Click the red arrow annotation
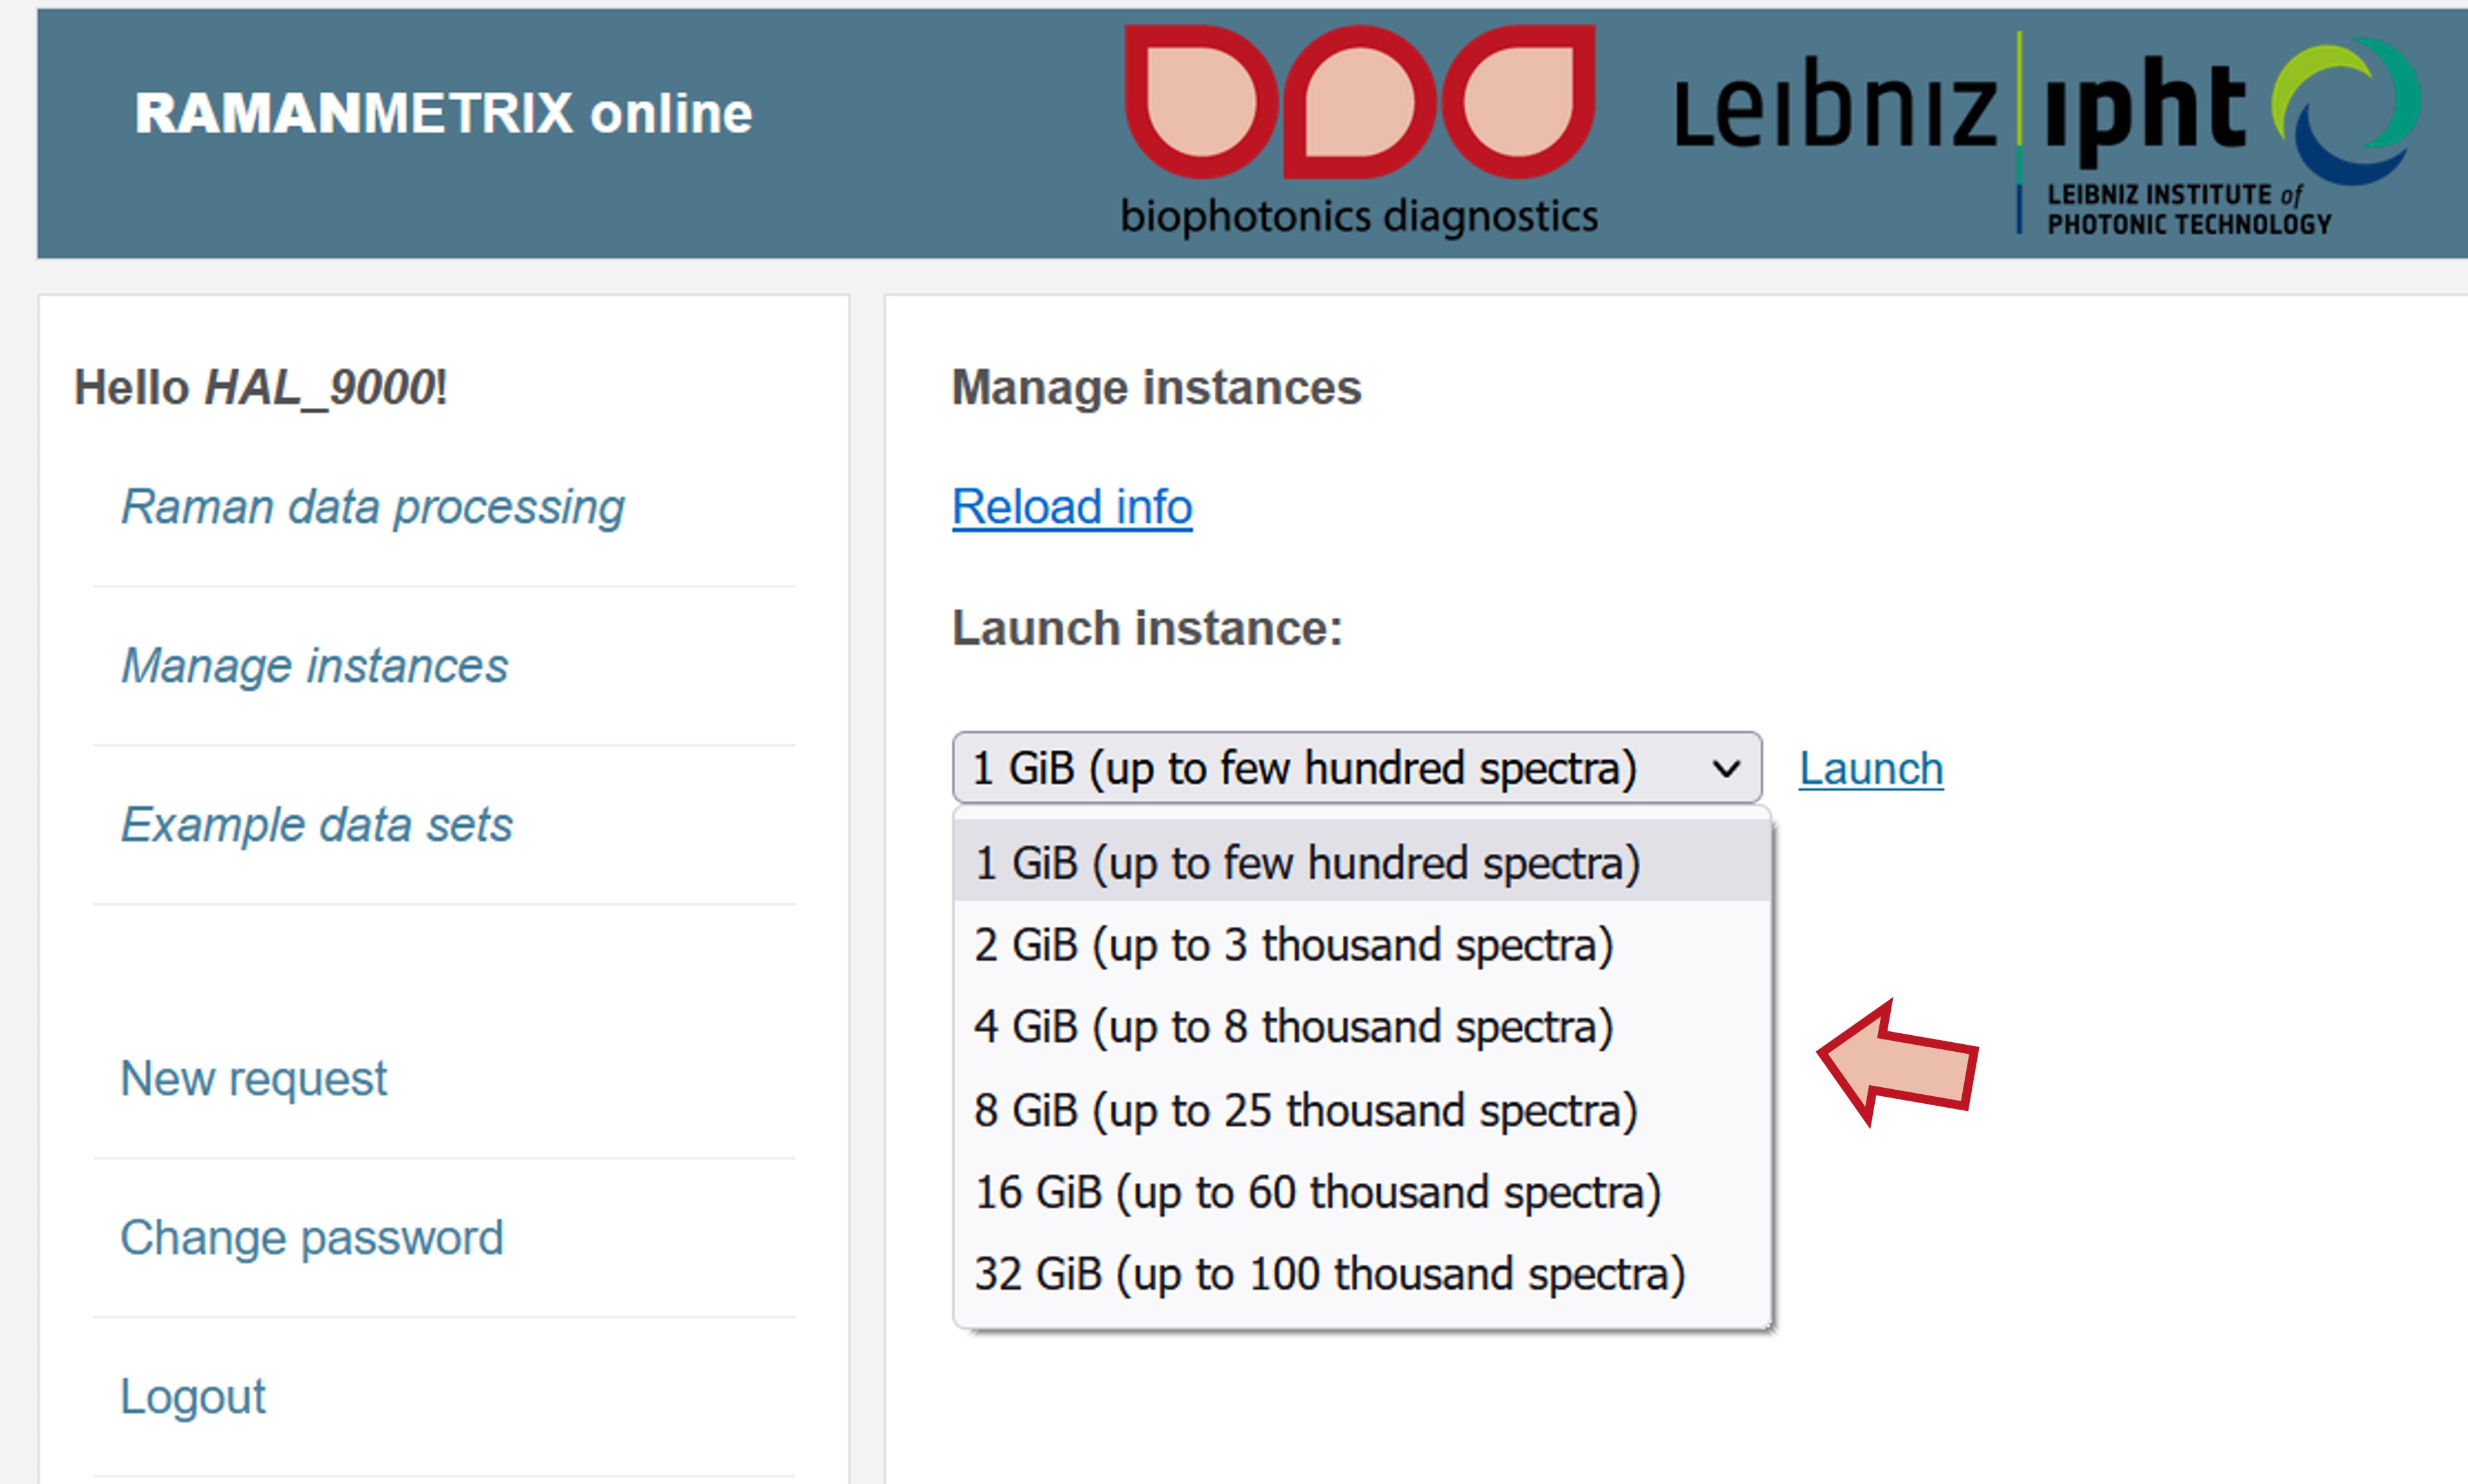The width and height of the screenshot is (2468, 1484). pos(1897,1063)
